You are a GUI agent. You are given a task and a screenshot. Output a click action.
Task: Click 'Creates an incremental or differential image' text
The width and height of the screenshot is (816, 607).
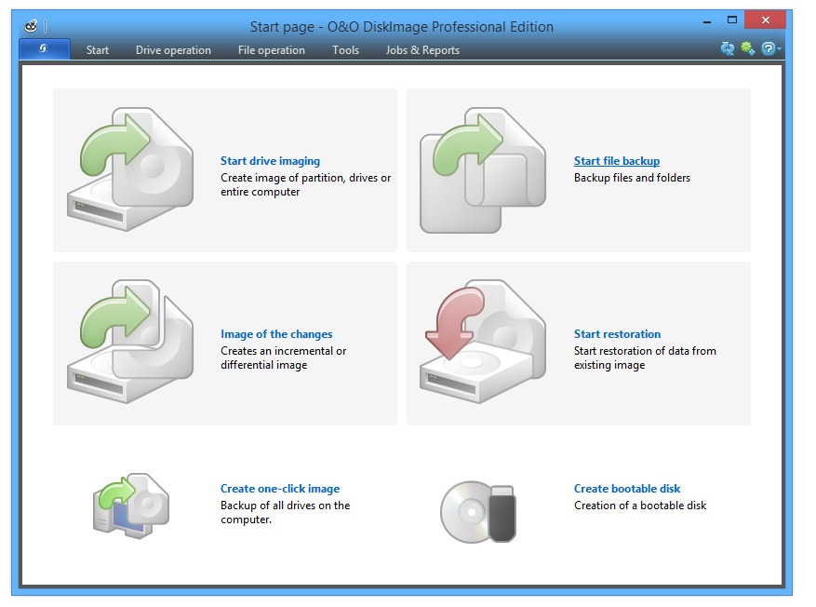283,358
